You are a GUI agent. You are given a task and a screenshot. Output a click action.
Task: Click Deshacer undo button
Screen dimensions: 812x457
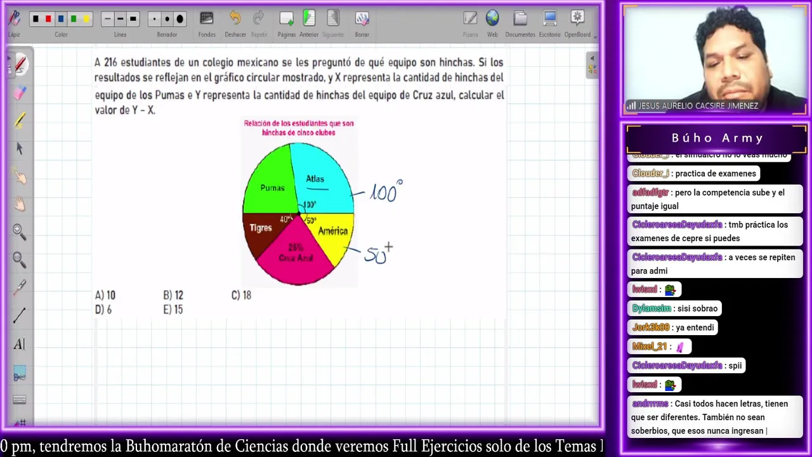click(235, 24)
